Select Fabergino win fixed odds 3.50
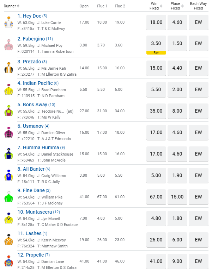This screenshot has height=271, width=212. [x=156, y=43]
